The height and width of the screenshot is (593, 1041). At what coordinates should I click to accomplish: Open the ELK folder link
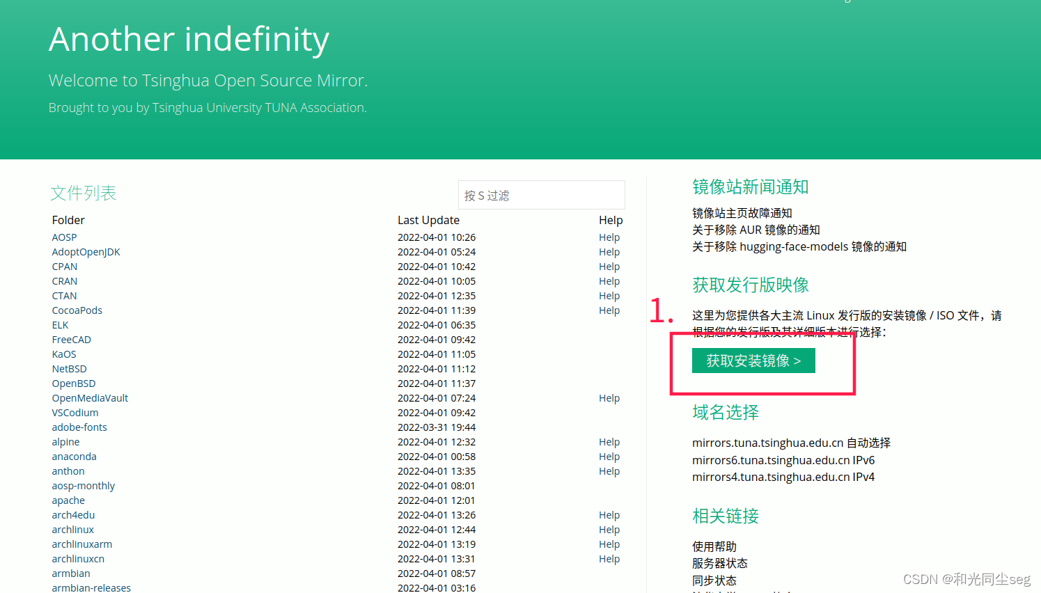pos(60,325)
